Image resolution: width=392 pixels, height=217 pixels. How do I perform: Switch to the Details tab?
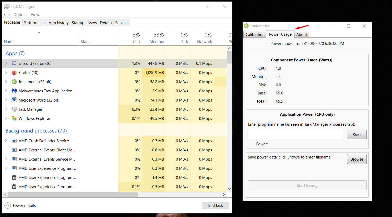pos(106,23)
